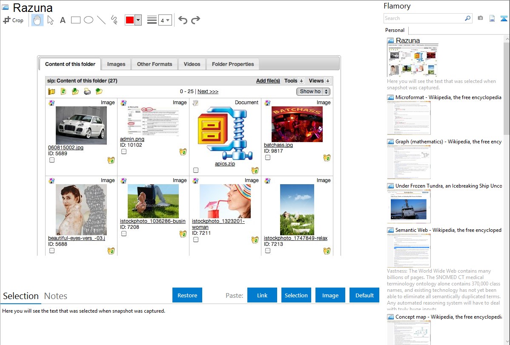Click the batchass concert thumbnail
The width and height of the screenshot is (510, 345).
[x=297, y=124]
